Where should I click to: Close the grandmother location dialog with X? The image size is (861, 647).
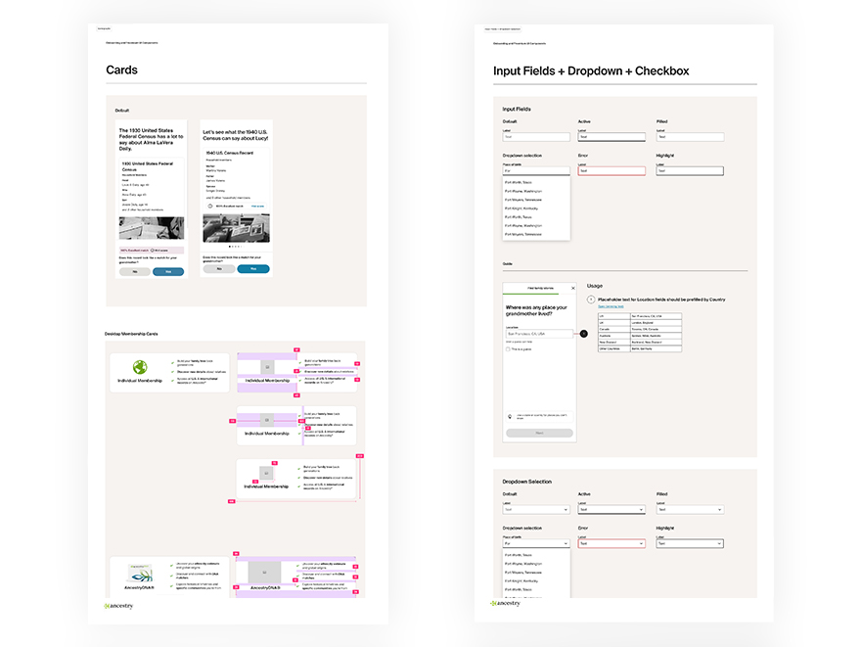click(x=573, y=289)
